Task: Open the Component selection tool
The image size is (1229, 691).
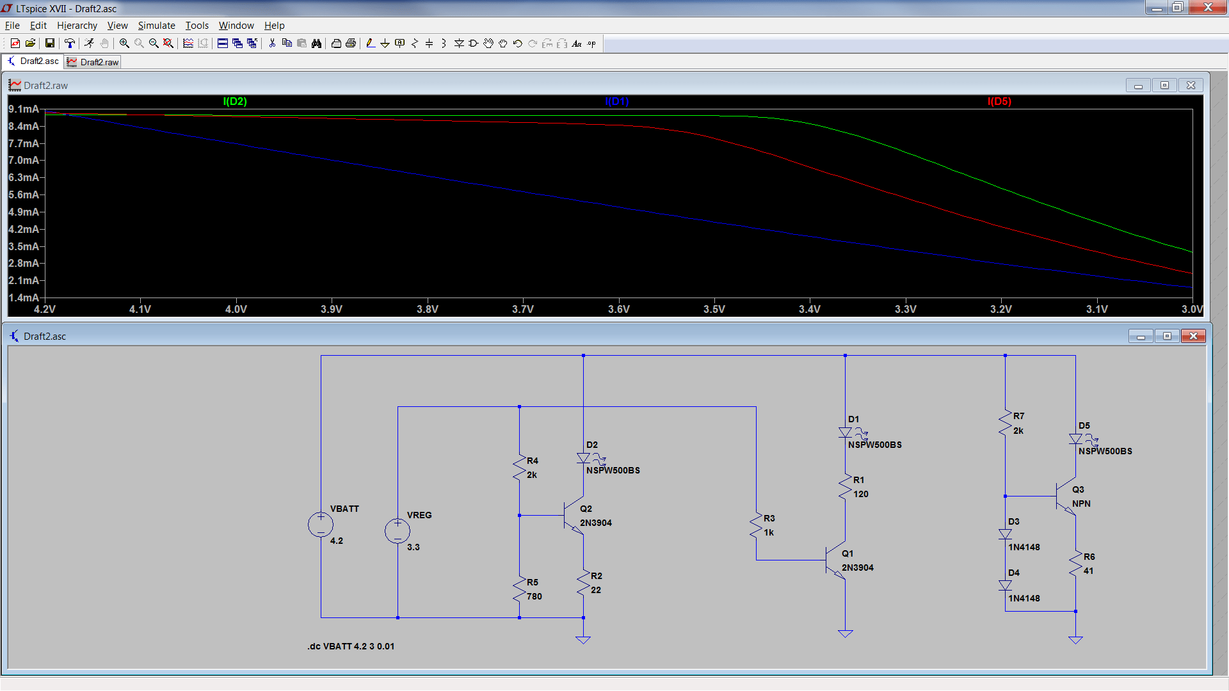Action: click(x=473, y=44)
